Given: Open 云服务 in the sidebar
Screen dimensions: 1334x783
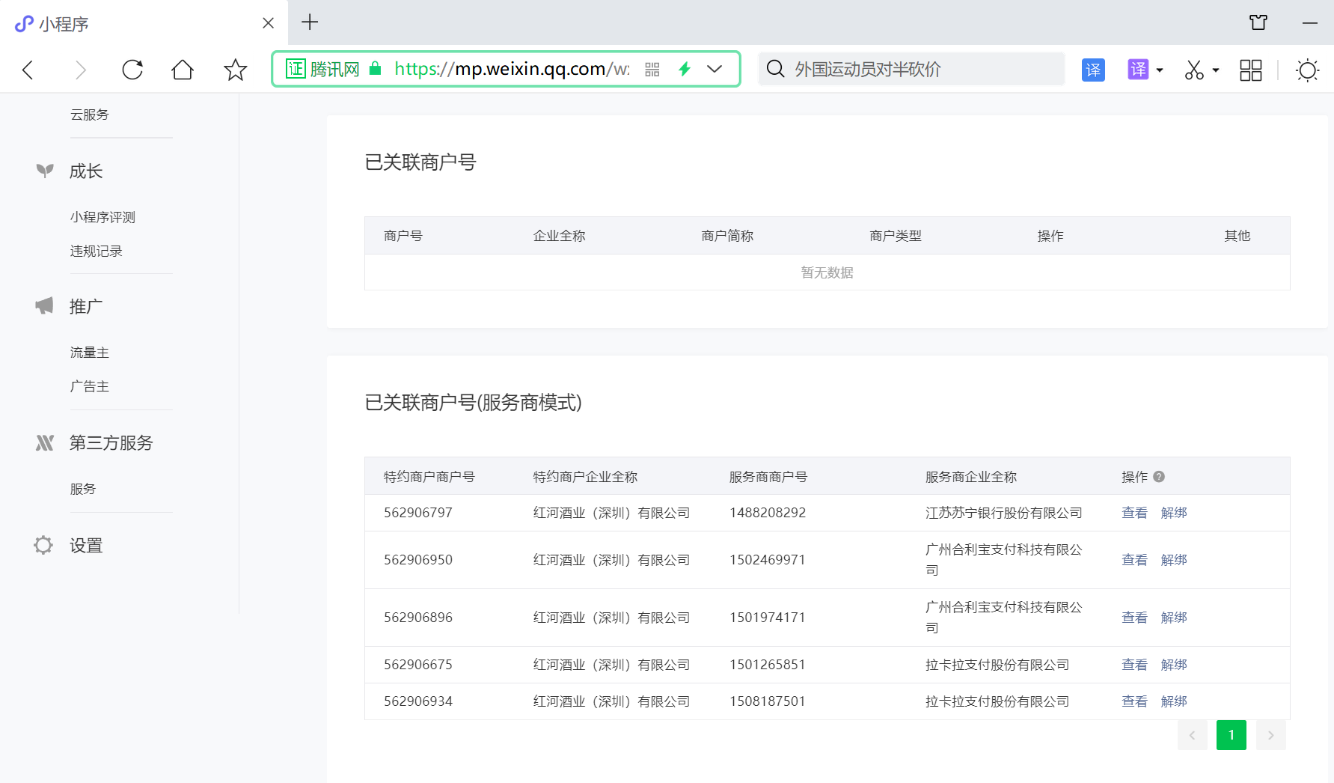Looking at the screenshot, I should (x=90, y=115).
